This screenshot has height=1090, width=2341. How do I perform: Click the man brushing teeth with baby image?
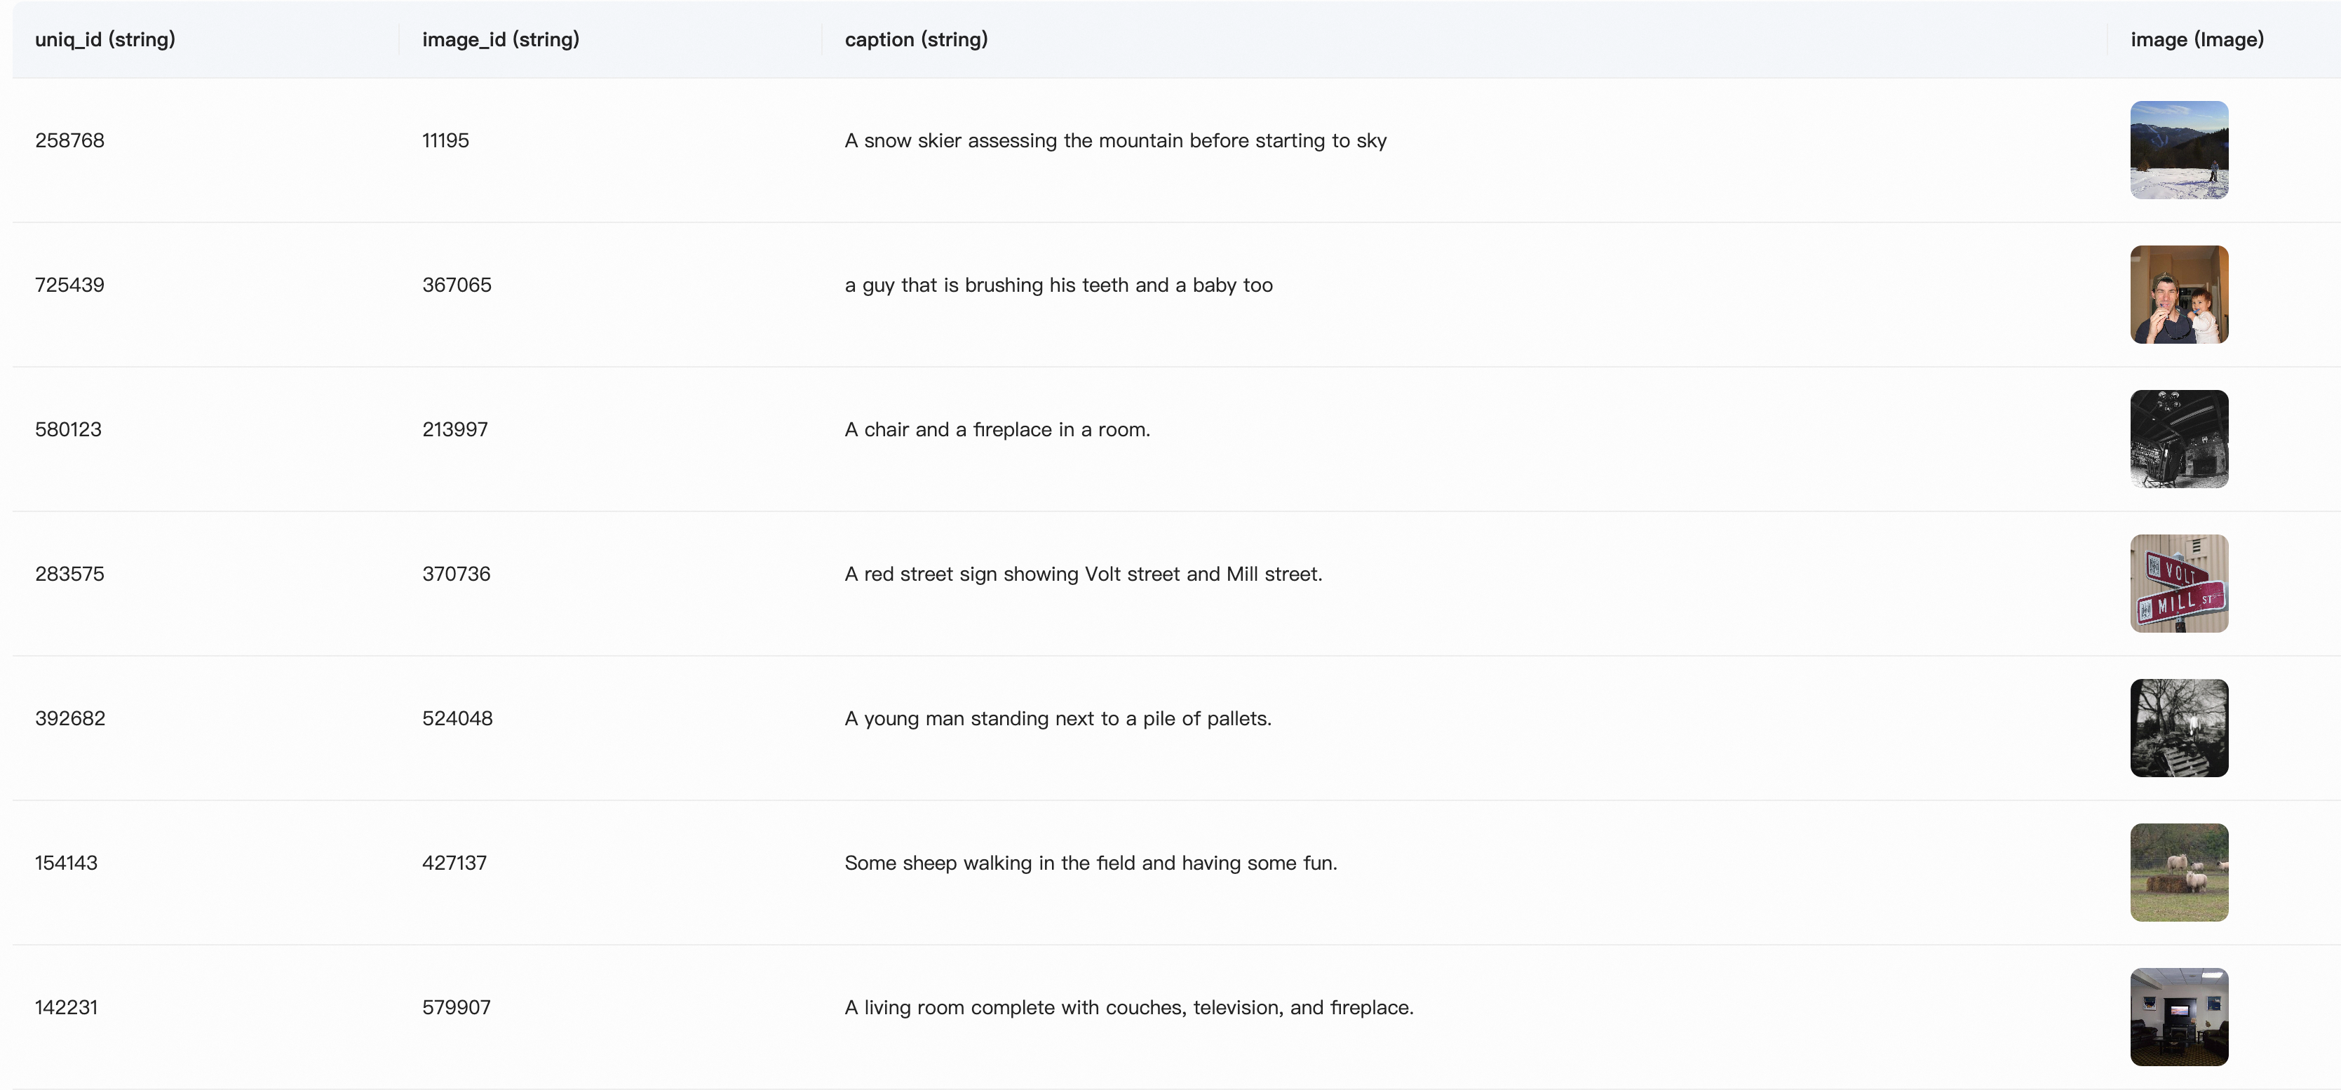(x=2178, y=295)
